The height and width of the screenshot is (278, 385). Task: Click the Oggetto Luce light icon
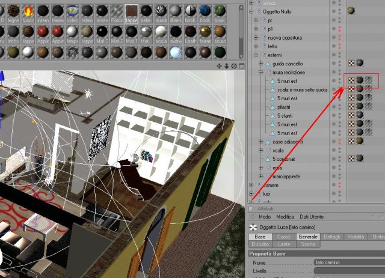pos(253,227)
